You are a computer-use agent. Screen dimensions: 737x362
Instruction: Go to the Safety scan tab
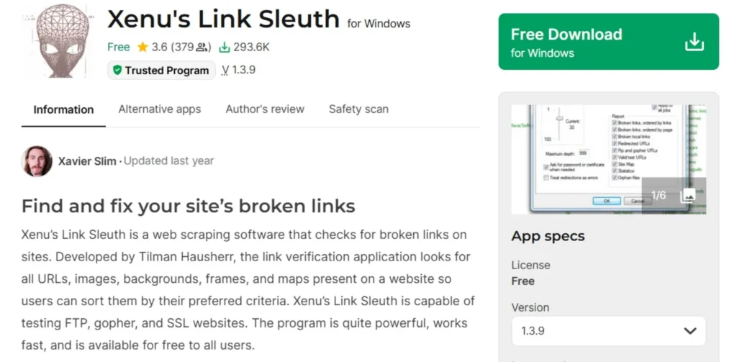pos(358,109)
